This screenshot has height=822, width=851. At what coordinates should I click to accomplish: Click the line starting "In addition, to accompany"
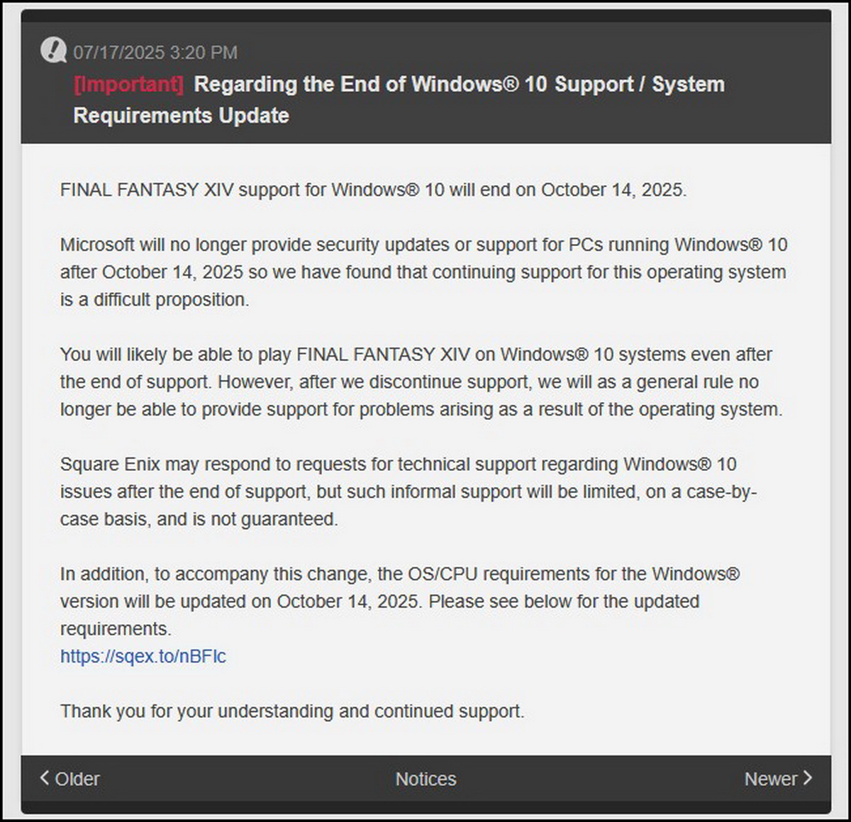[400, 574]
